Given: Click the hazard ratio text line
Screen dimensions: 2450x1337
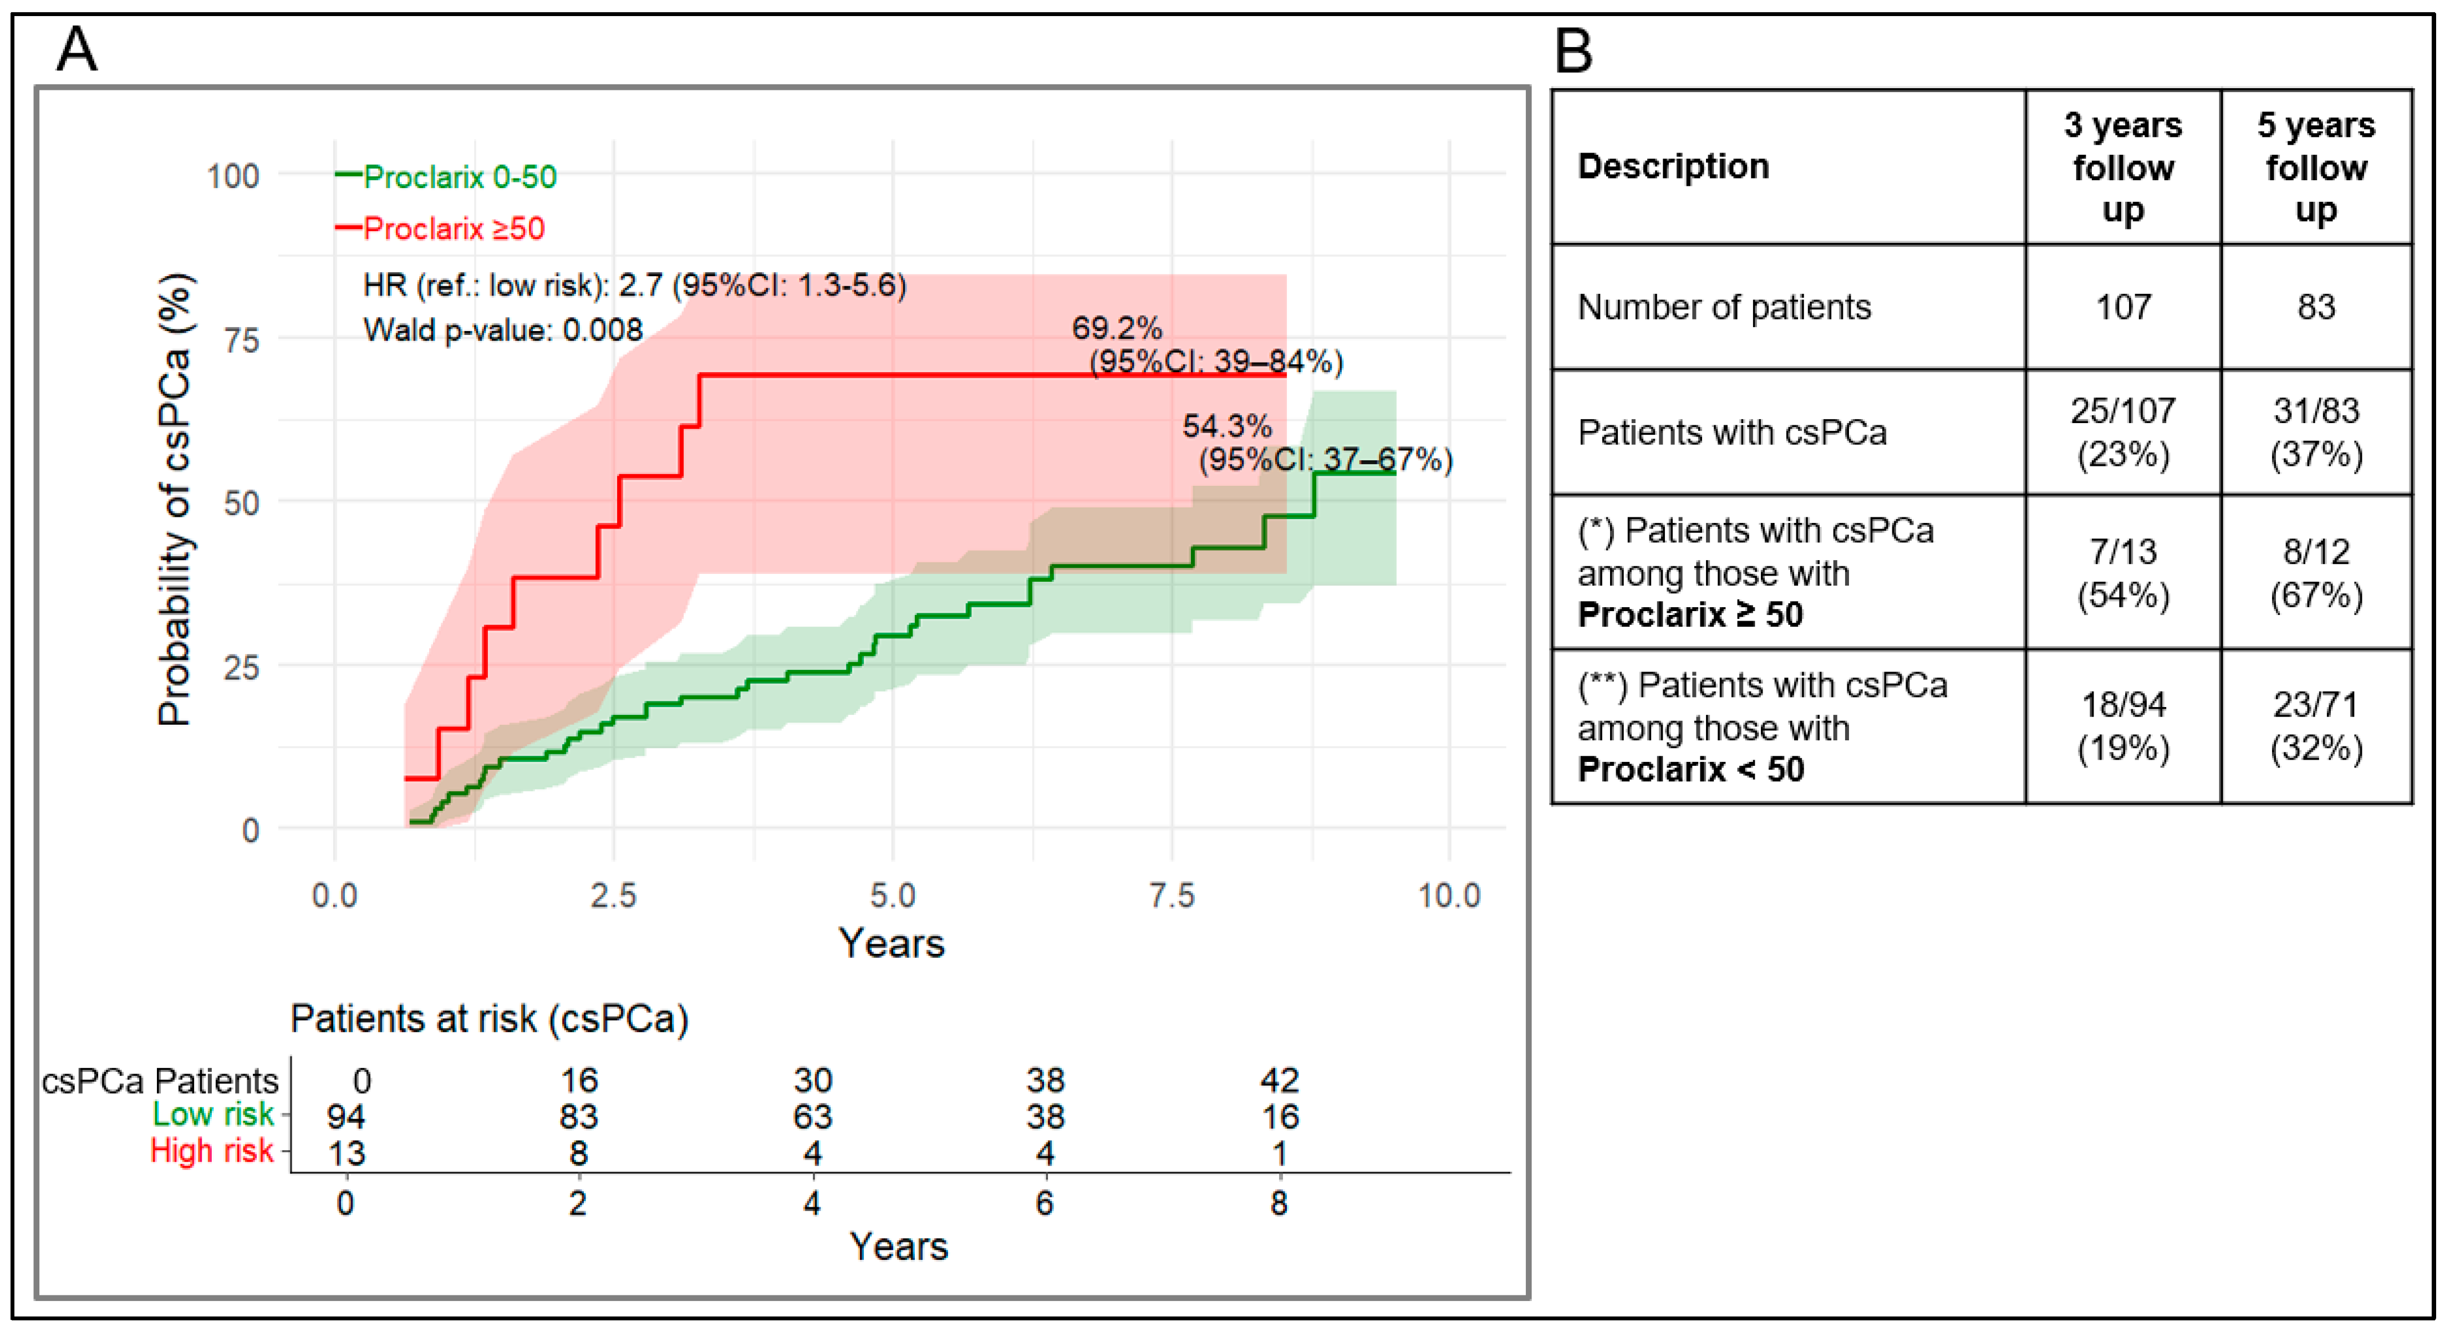Looking at the screenshot, I should point(634,284).
